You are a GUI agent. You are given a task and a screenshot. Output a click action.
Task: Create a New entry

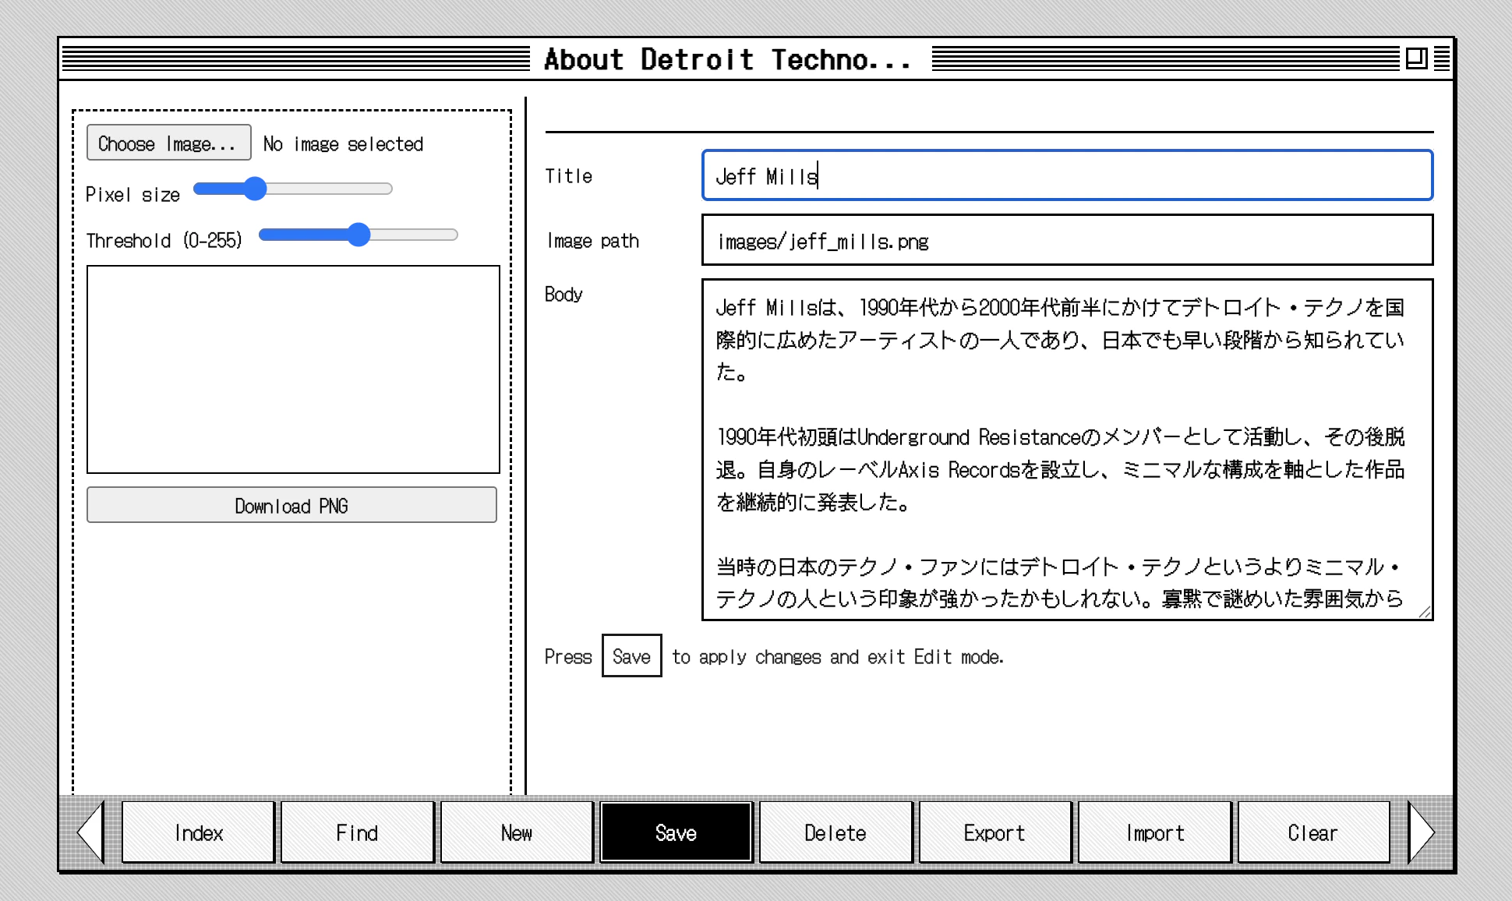(x=517, y=832)
